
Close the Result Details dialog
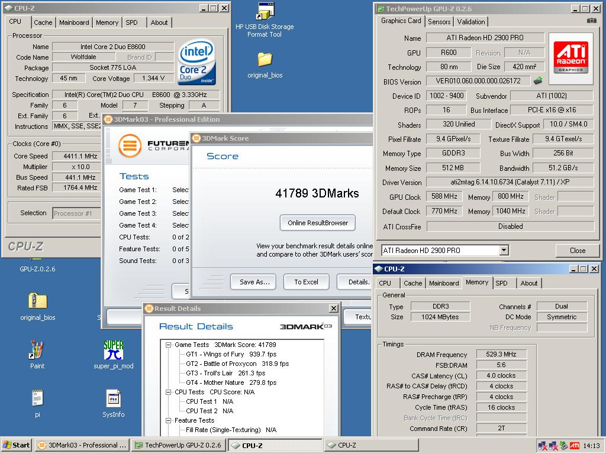pos(334,308)
